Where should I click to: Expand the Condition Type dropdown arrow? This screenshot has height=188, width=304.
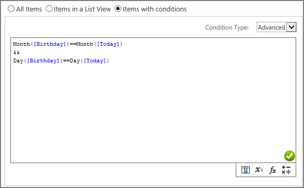pos(291,27)
